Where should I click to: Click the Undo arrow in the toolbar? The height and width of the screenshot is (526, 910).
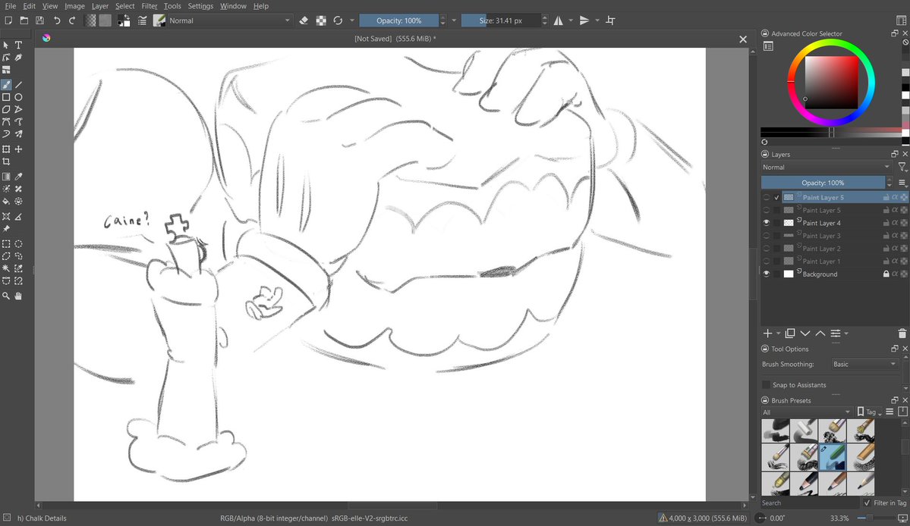tap(57, 20)
